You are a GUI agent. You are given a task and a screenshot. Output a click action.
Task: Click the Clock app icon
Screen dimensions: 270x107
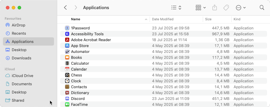pos(67,81)
